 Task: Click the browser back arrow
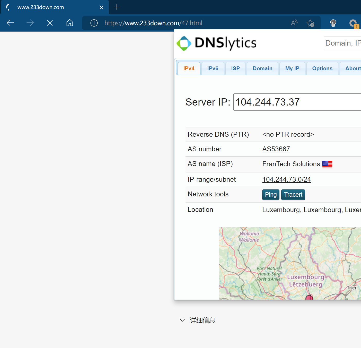(10, 23)
